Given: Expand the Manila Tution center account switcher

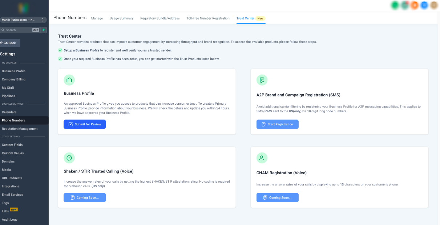Looking at the screenshot, I should point(23,20).
